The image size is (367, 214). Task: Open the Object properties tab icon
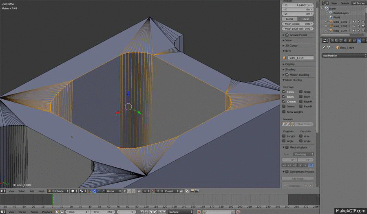350,41
